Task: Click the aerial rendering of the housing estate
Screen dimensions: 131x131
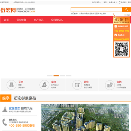Action: (x=85, y=117)
